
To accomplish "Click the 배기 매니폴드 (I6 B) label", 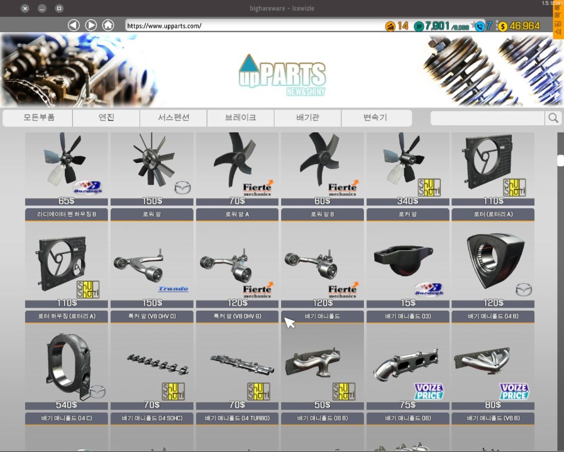I will (322, 418).
